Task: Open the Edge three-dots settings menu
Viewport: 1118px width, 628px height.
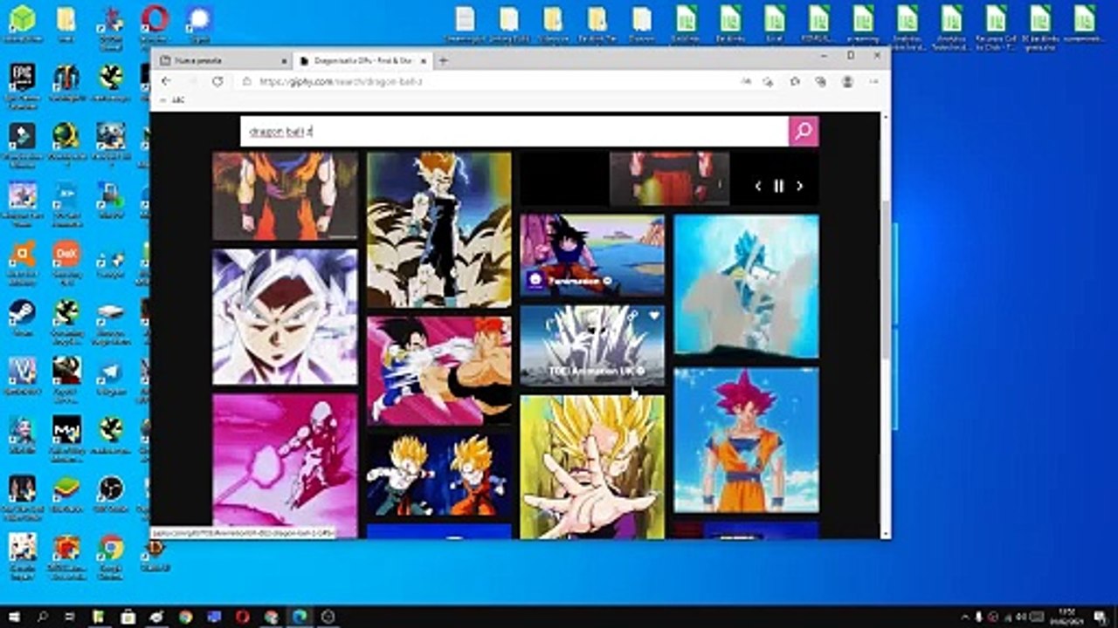Action: click(x=874, y=81)
